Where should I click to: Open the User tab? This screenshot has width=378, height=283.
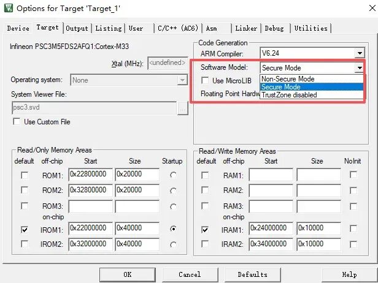136,28
